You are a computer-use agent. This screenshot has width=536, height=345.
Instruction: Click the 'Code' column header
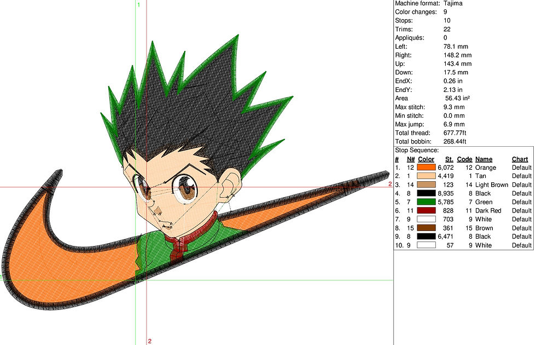tap(464, 159)
